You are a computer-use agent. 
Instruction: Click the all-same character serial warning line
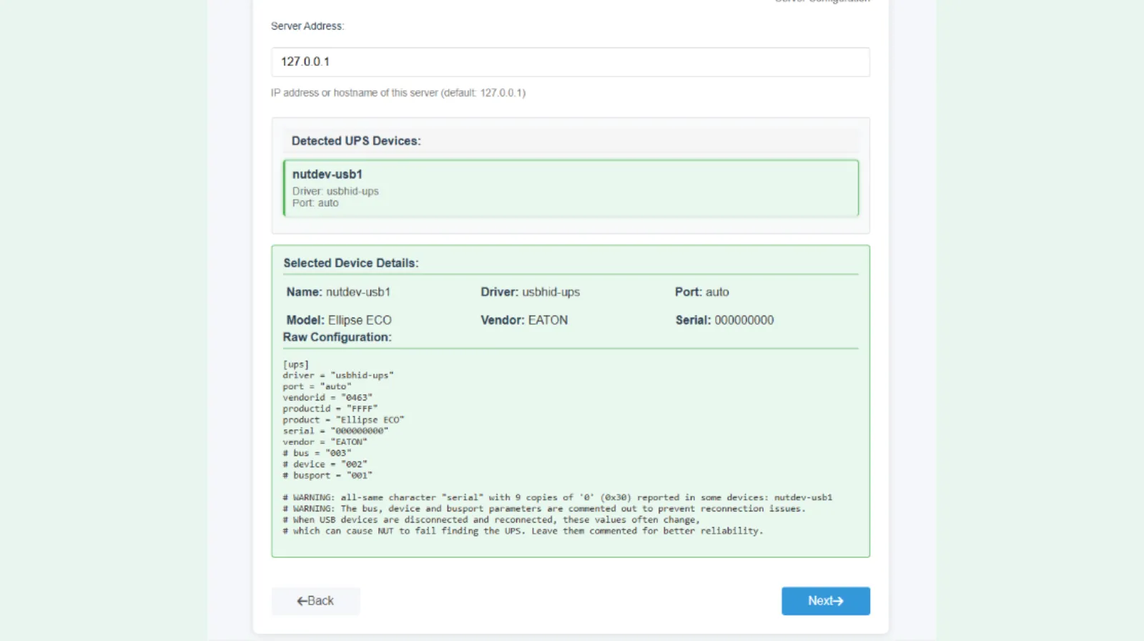point(557,497)
